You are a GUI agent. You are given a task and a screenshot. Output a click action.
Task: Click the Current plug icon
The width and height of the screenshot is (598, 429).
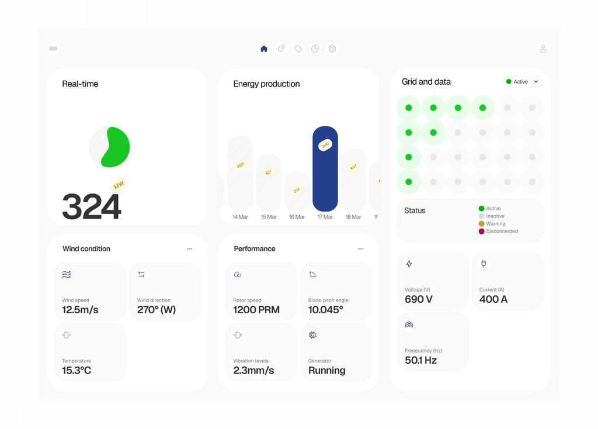pos(484,264)
